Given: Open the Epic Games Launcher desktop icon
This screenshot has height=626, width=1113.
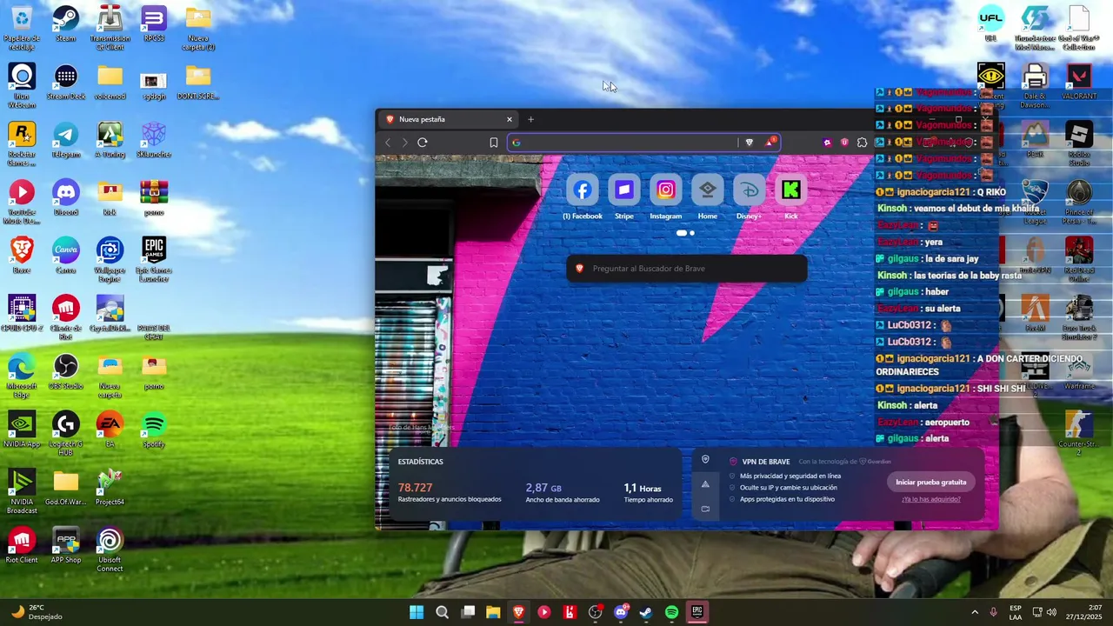Looking at the screenshot, I should point(154,259).
